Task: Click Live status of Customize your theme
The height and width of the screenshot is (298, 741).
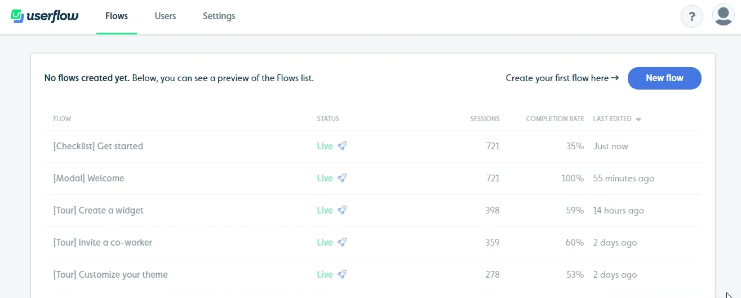Action: coord(325,274)
